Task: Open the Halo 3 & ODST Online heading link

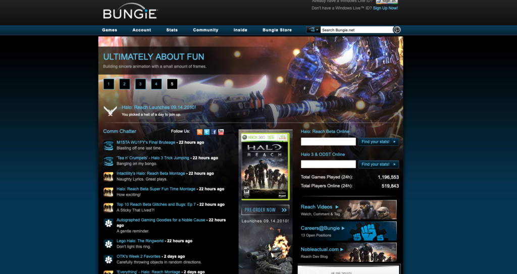Action: [323, 154]
